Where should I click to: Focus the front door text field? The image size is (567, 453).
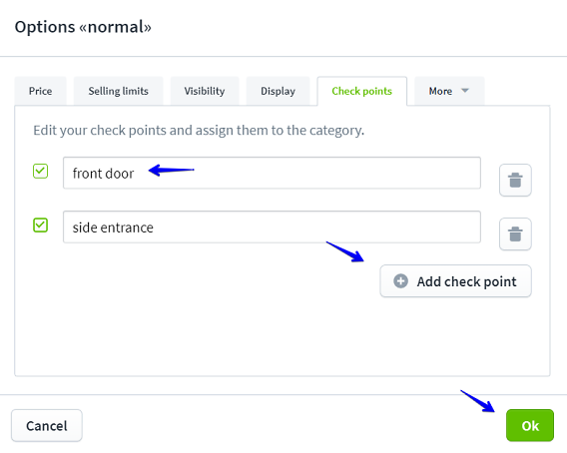tap(272, 173)
